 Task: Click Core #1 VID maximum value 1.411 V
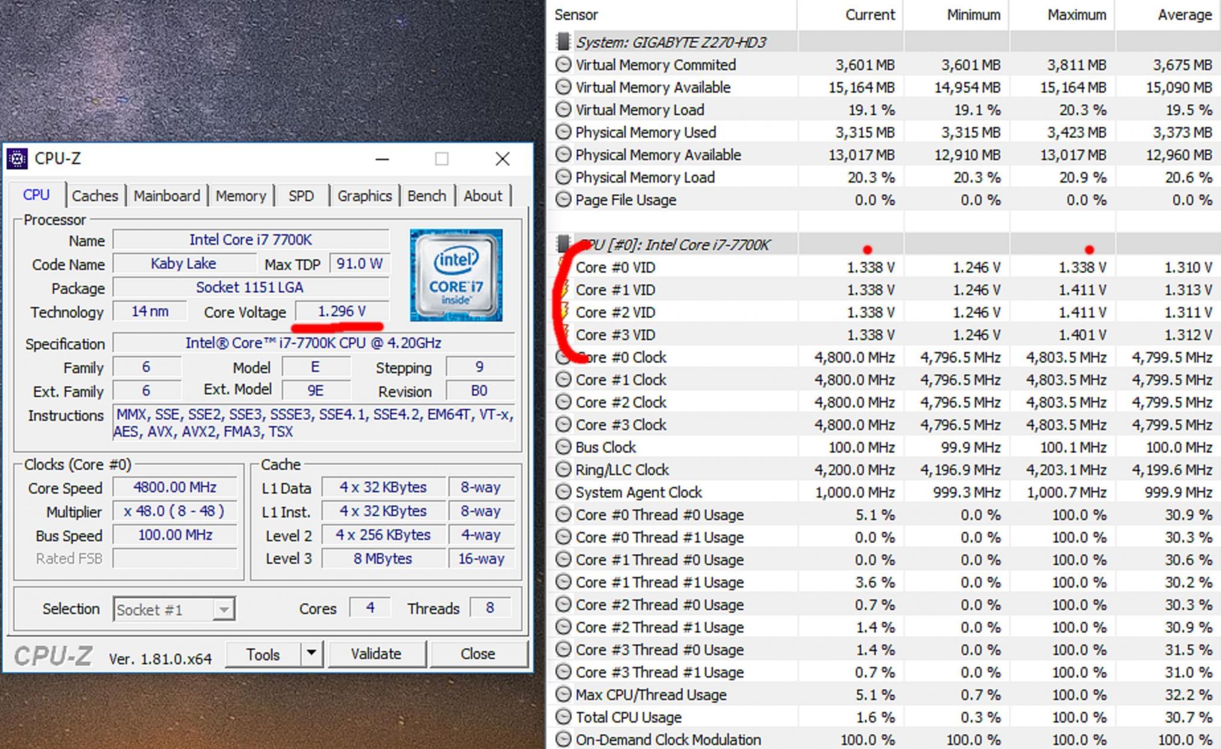[x=1082, y=290]
